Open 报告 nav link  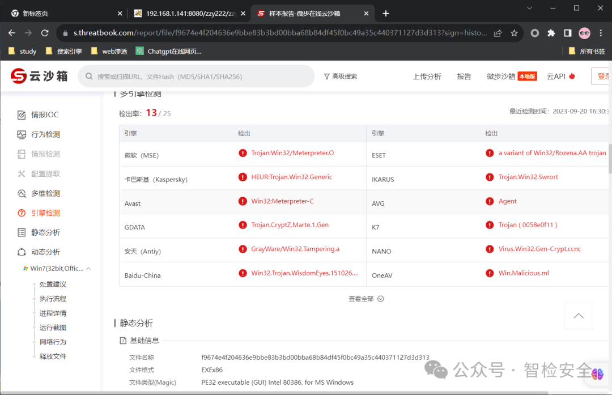[464, 77]
